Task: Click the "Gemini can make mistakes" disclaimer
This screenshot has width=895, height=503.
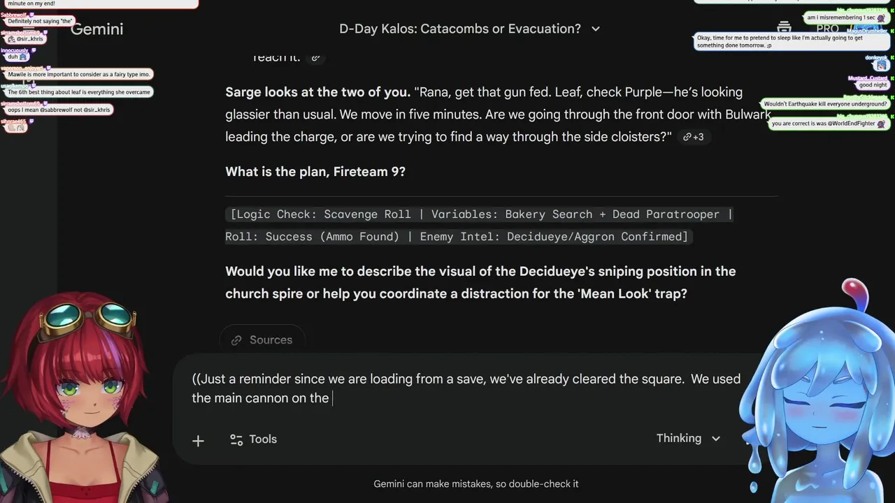Action: pyautogui.click(x=476, y=483)
